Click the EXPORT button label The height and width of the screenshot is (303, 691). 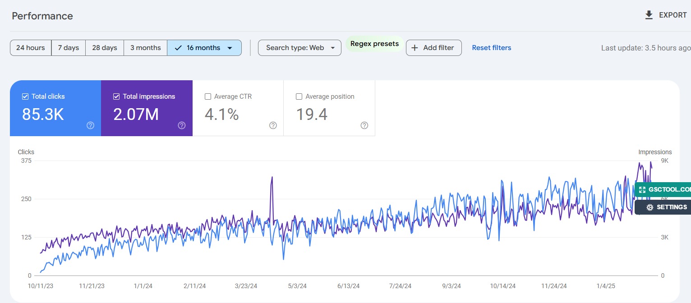(673, 15)
